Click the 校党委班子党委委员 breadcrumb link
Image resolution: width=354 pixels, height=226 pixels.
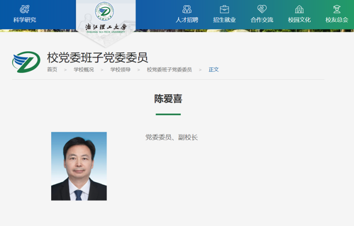pyautogui.click(x=169, y=70)
